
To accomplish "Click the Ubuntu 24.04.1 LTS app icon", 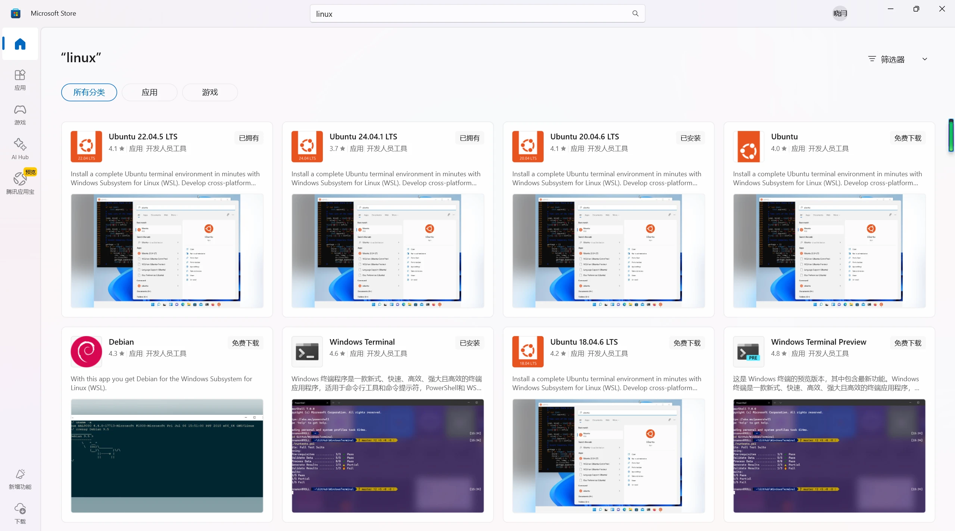I will (307, 146).
